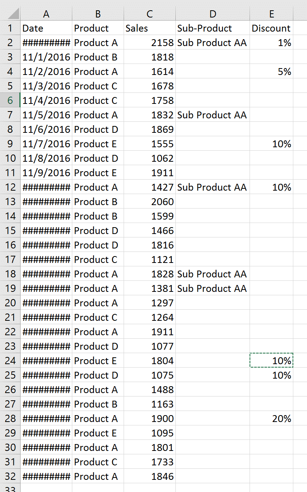Viewport: 307px width, 492px height.
Task: Click the cell with sales 2060
Action: pos(150,202)
